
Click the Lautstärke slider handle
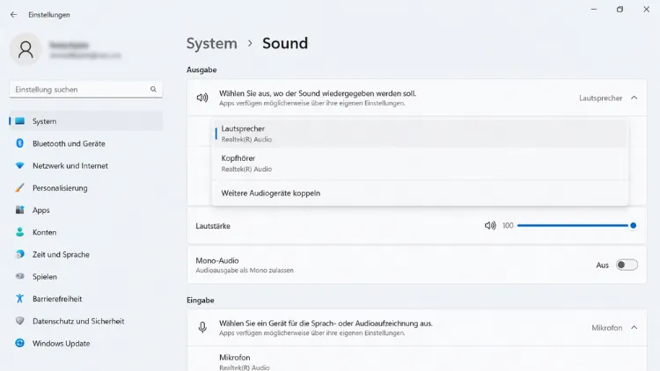[x=633, y=225]
